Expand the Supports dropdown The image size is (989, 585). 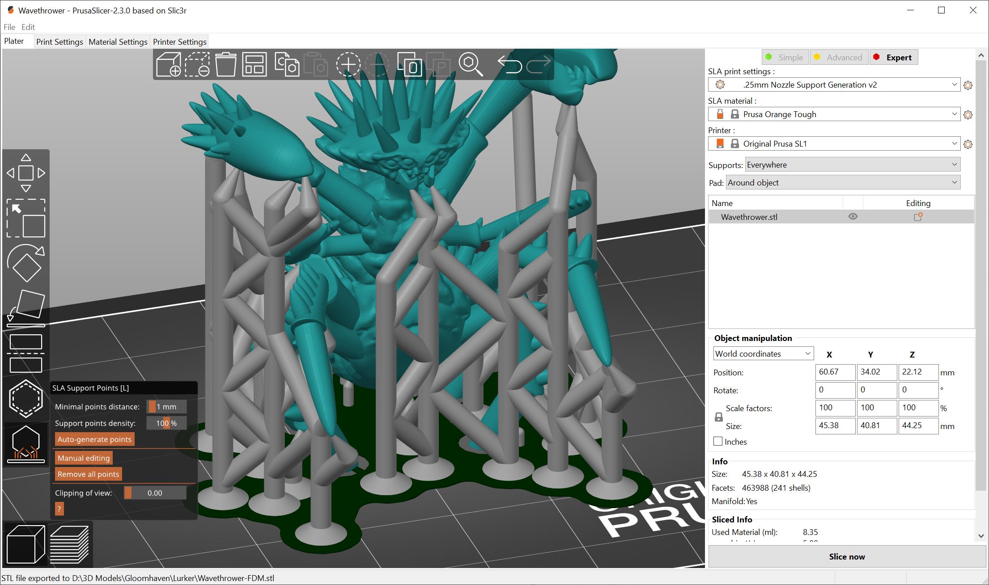click(x=853, y=164)
